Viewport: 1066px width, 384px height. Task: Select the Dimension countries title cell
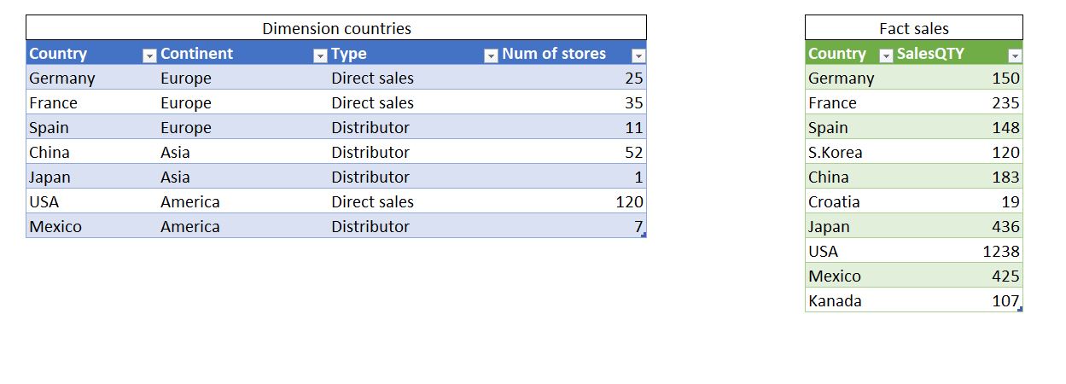point(336,28)
